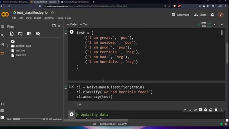
Task: Run the test list cell
Action: pyautogui.click(x=72, y=32)
